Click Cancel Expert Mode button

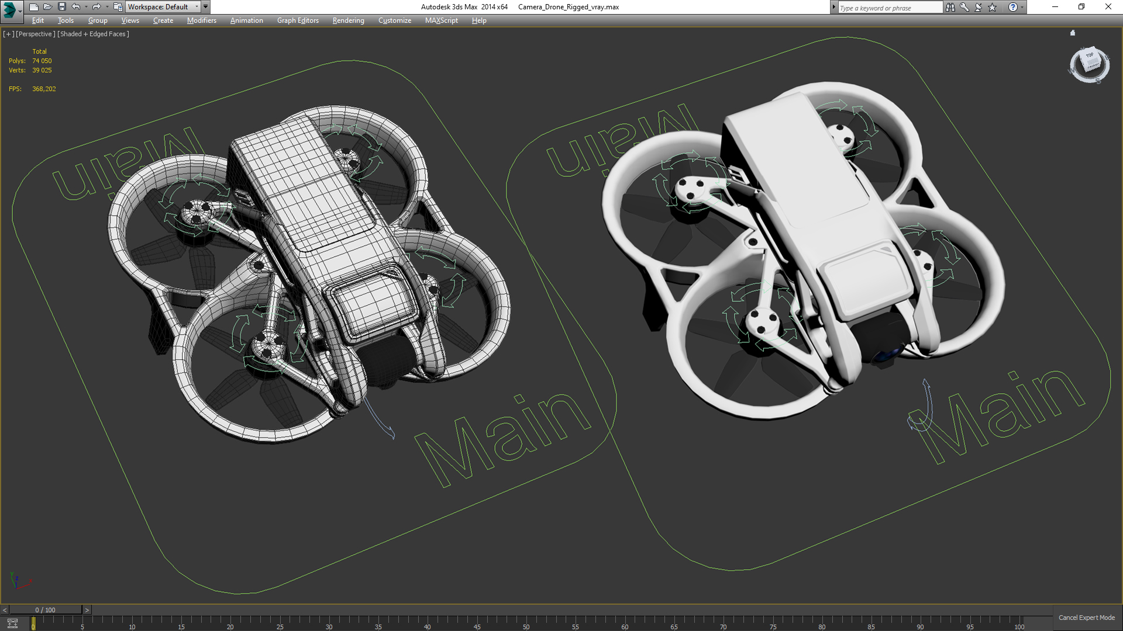(1087, 618)
